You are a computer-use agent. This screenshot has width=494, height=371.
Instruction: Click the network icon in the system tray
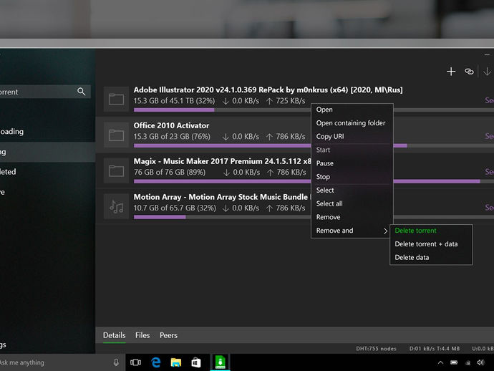tap(468, 363)
